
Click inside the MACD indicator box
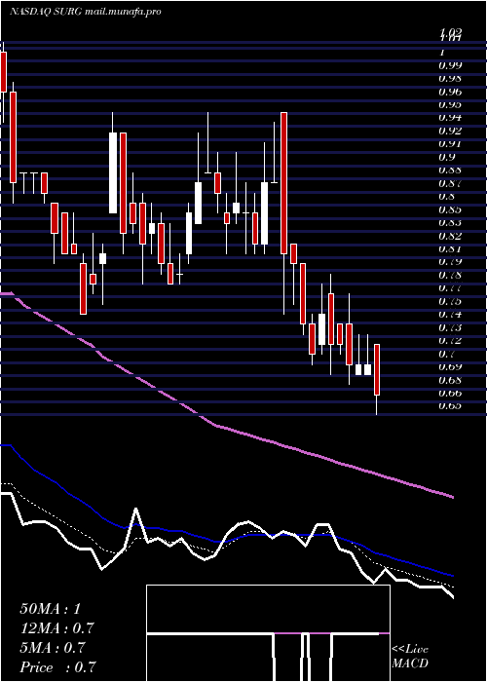coord(268,633)
